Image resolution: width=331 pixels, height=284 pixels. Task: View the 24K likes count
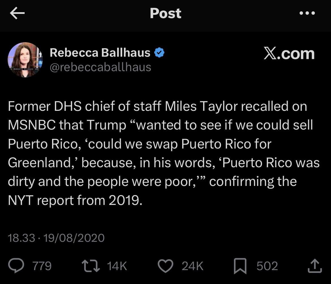point(192,266)
